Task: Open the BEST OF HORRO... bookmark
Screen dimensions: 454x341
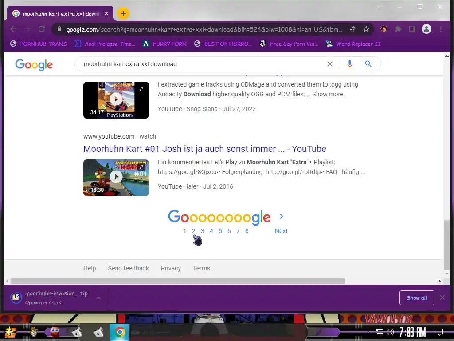Action: pos(223,44)
